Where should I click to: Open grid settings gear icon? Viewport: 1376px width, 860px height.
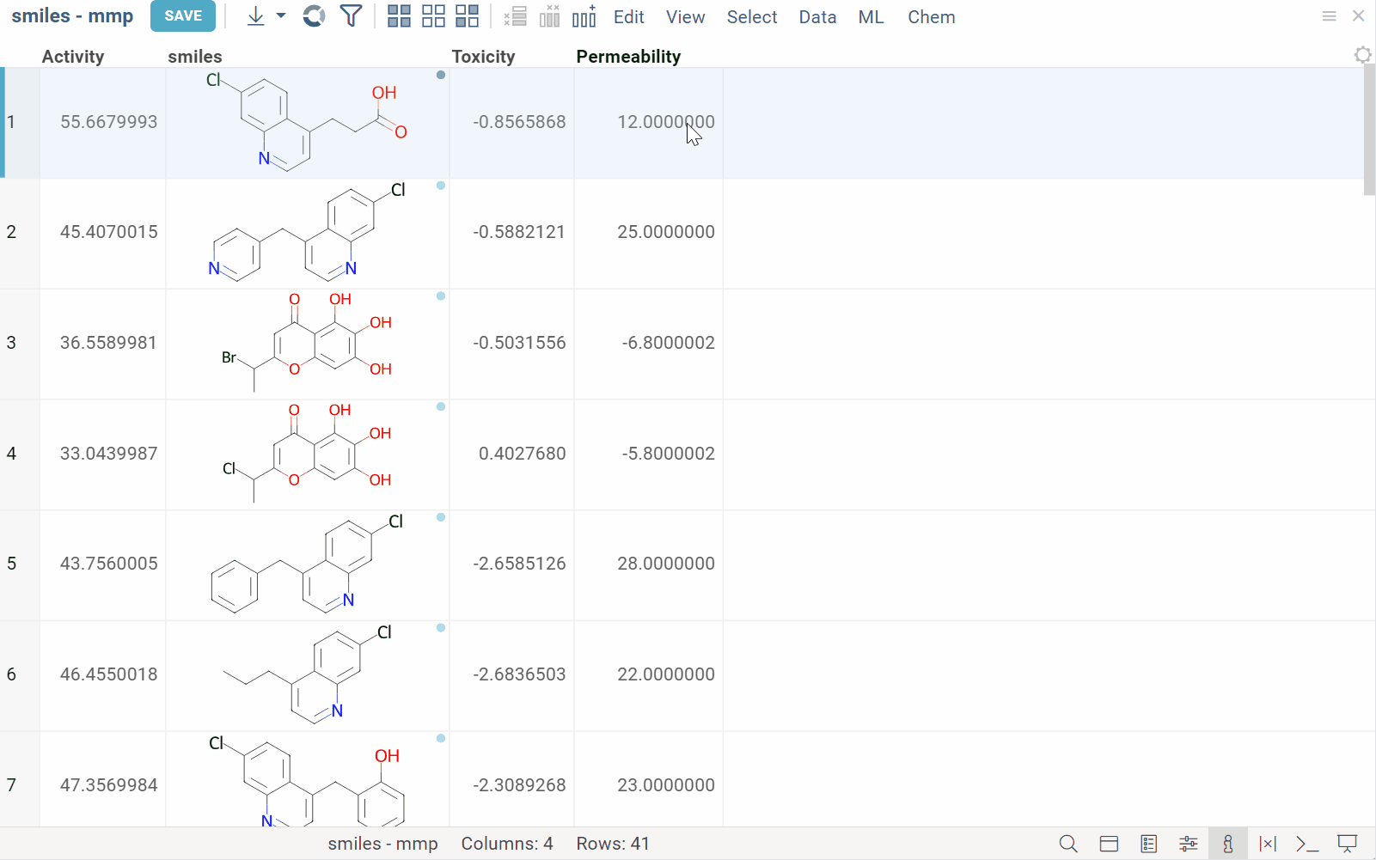click(1362, 55)
